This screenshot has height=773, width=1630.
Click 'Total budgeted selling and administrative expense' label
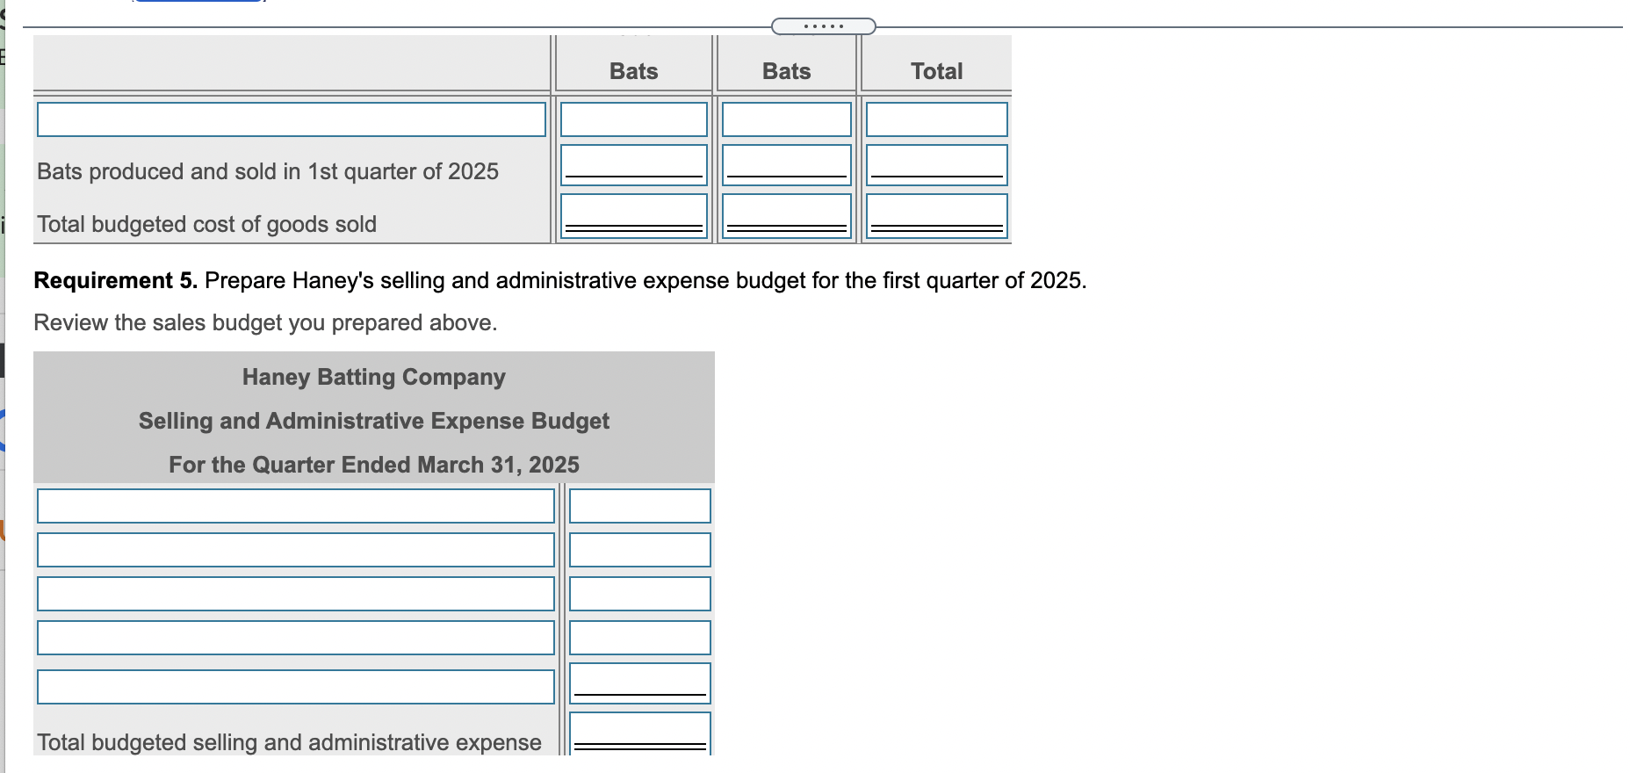coord(289,742)
